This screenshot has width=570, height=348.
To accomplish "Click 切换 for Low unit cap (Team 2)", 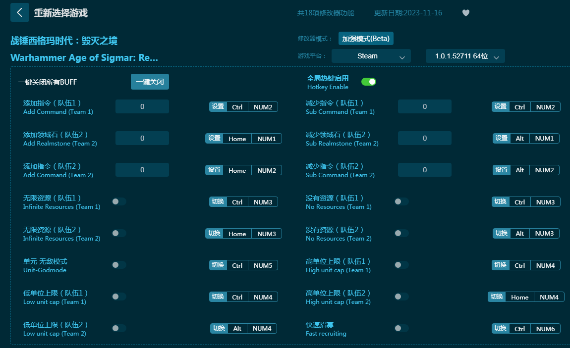I will click(219, 328).
